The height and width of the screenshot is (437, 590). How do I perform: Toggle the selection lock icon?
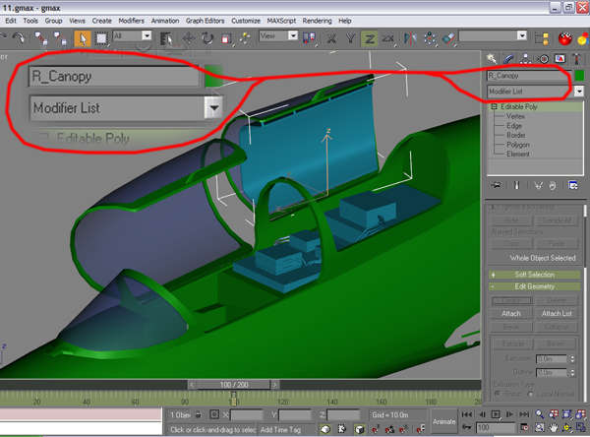[198, 414]
